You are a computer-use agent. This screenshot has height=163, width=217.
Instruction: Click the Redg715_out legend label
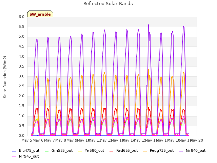tap(162, 150)
